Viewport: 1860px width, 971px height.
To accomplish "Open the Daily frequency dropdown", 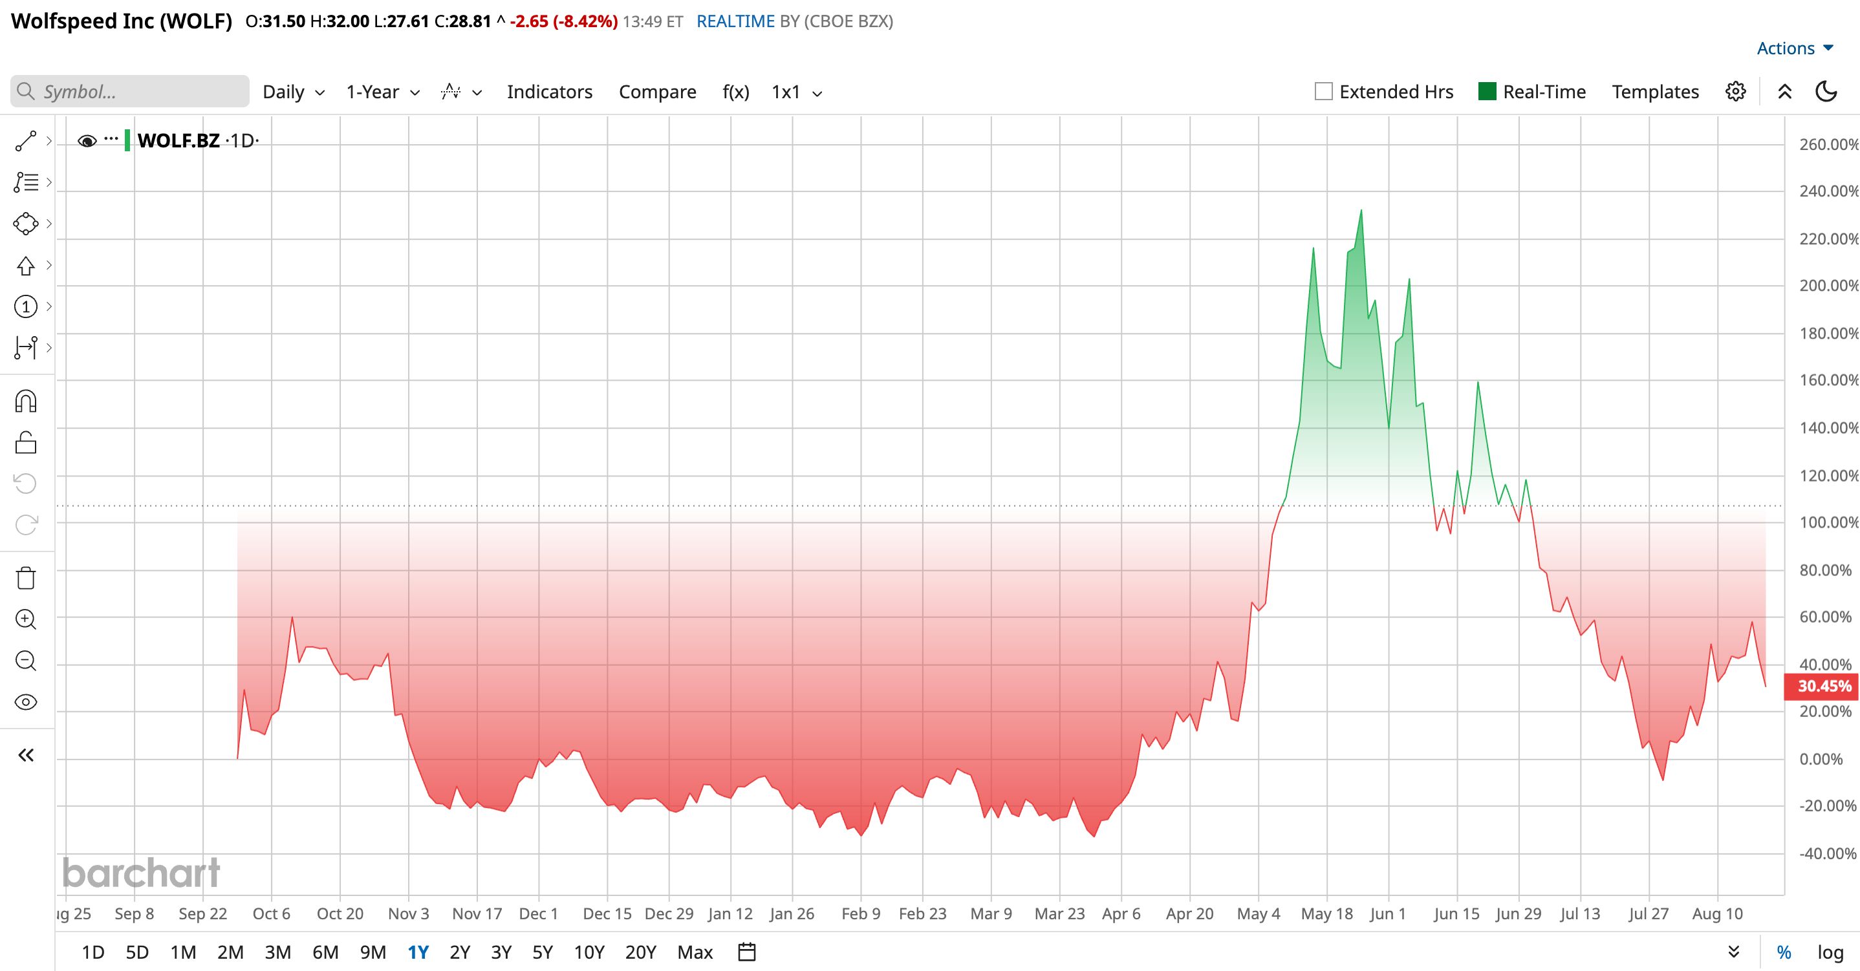I will click(x=293, y=92).
